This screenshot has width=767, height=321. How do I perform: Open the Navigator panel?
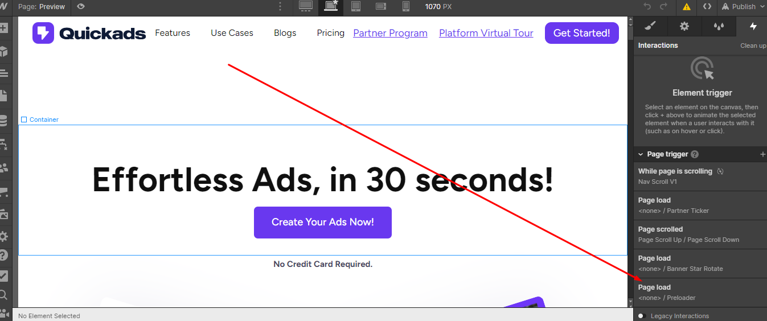tap(4, 73)
